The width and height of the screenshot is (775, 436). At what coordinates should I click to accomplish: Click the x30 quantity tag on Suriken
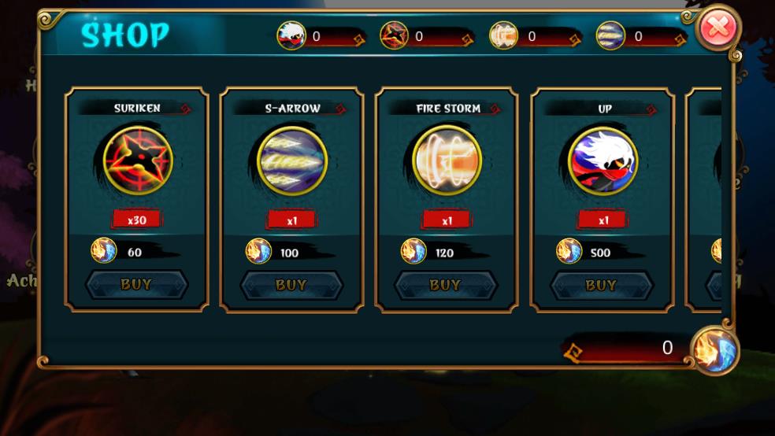click(137, 220)
